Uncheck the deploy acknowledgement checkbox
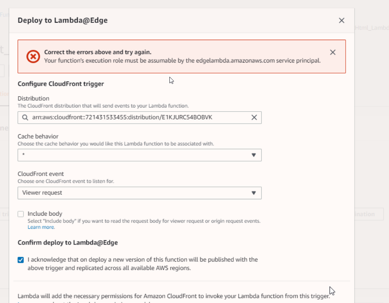This screenshot has width=389, height=303. pyautogui.click(x=21, y=260)
